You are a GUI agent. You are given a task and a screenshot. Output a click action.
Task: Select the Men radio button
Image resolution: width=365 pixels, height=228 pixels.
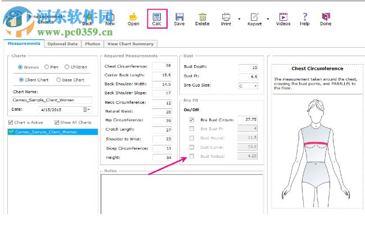coord(47,67)
